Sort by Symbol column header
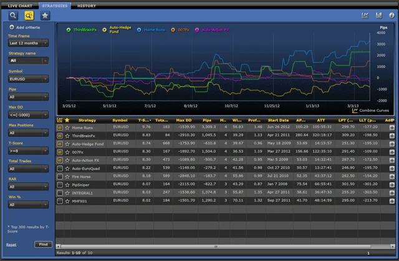399x261 pixels. pos(120,121)
